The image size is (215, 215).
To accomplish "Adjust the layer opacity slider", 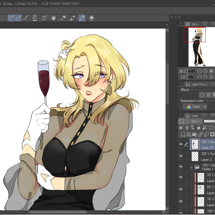I will 209,121.
